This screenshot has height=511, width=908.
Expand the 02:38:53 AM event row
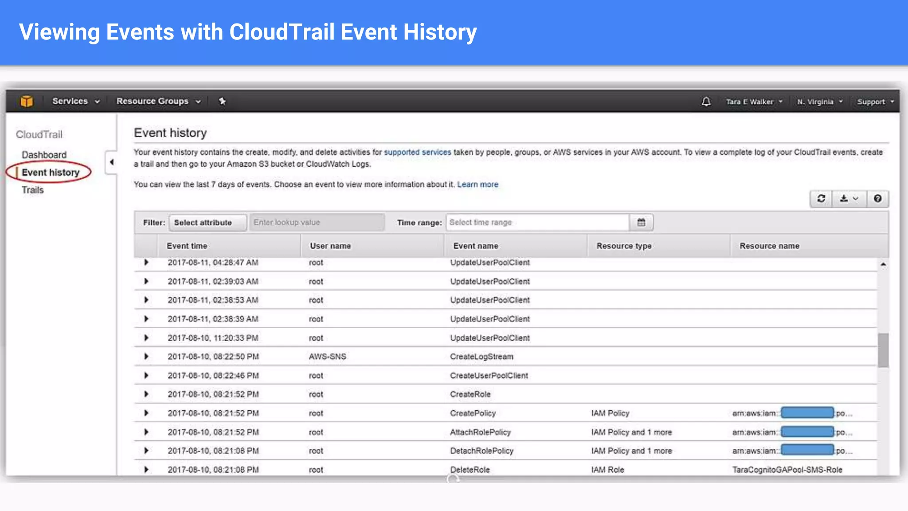(146, 300)
